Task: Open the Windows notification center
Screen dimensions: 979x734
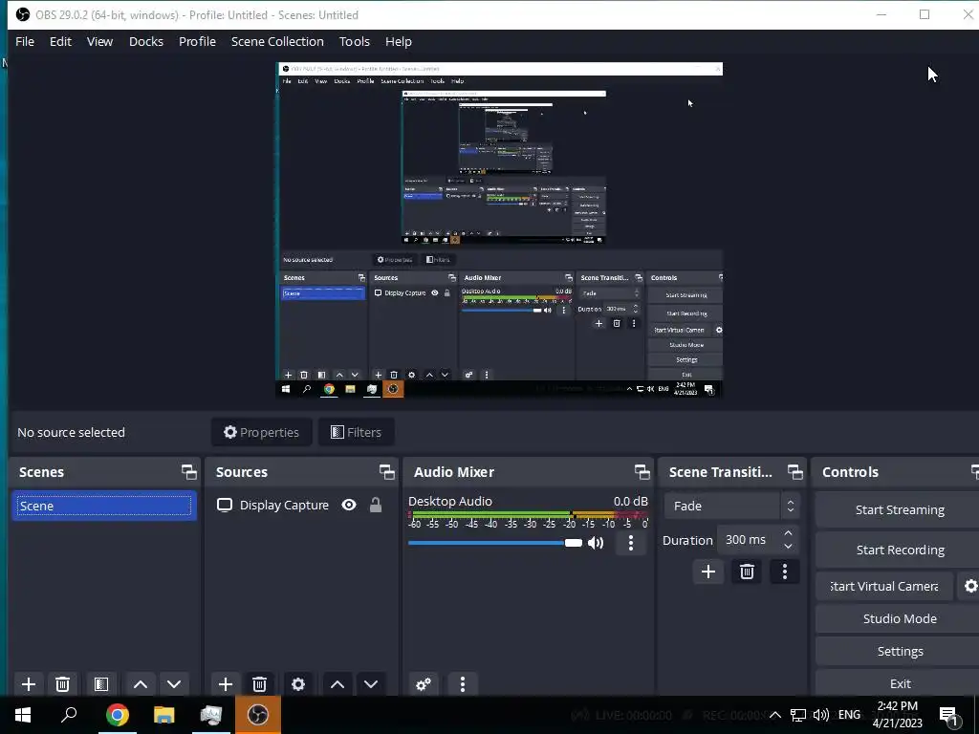Action: pyautogui.click(x=949, y=715)
